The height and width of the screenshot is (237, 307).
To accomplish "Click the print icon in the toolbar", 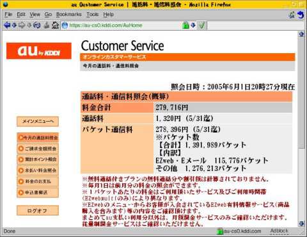I will pyautogui.click(x=47, y=26).
